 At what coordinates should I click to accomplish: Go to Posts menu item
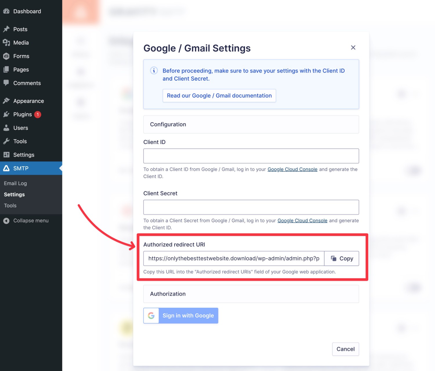pos(31,29)
